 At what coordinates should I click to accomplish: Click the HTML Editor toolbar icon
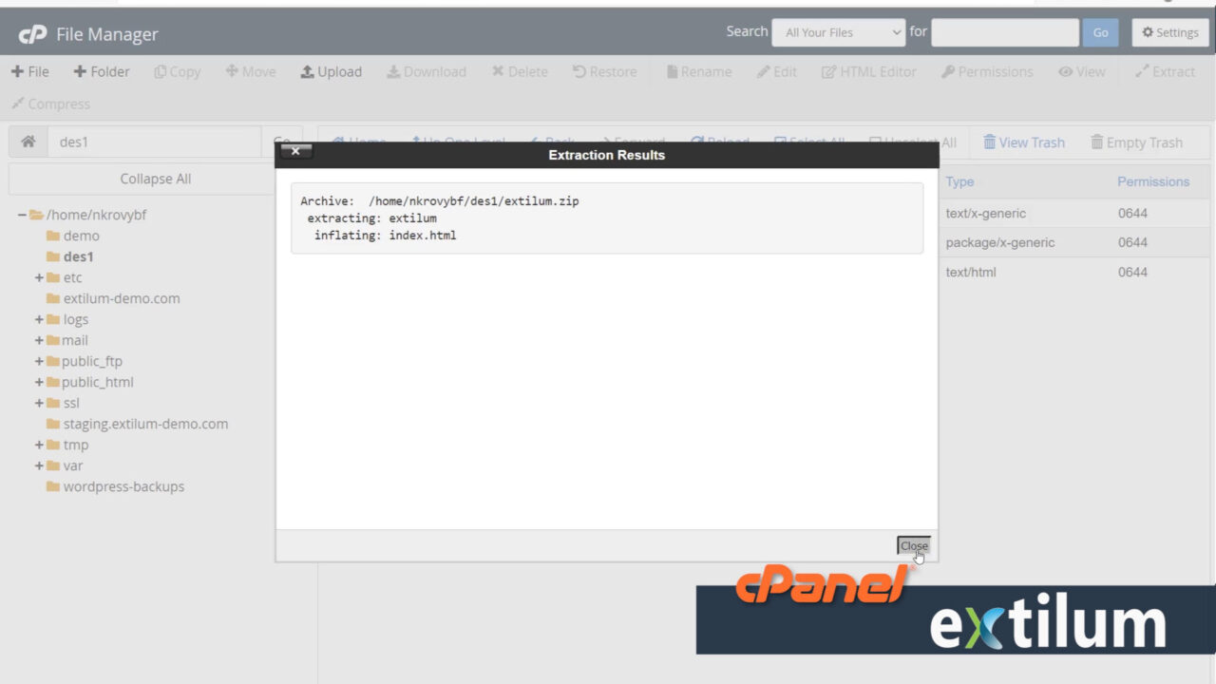coord(868,71)
